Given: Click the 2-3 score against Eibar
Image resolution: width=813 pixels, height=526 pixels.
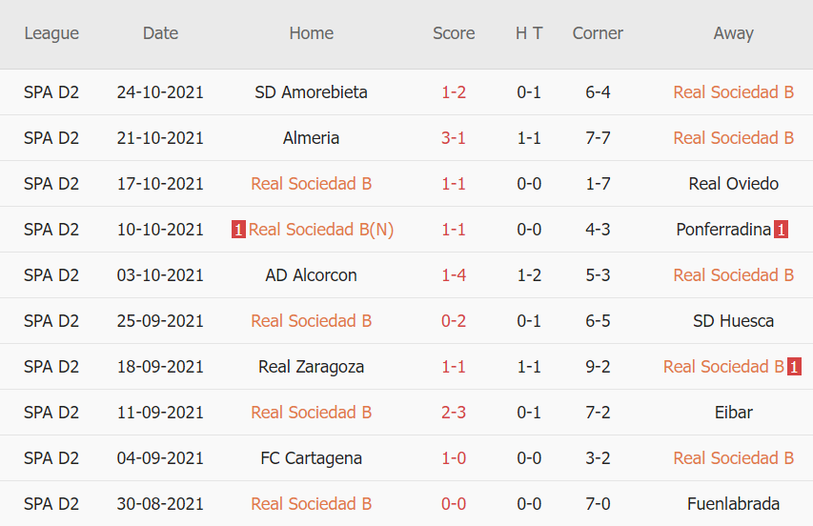Looking at the screenshot, I should point(454,413).
